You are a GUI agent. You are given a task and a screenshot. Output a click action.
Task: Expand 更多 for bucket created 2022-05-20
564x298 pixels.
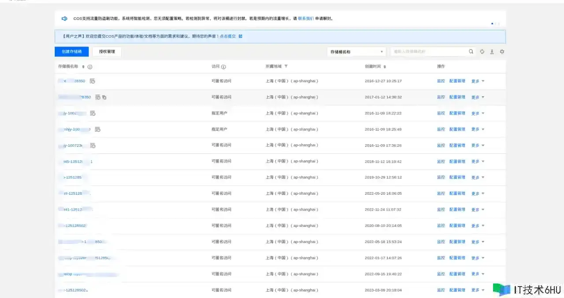[x=478, y=194]
